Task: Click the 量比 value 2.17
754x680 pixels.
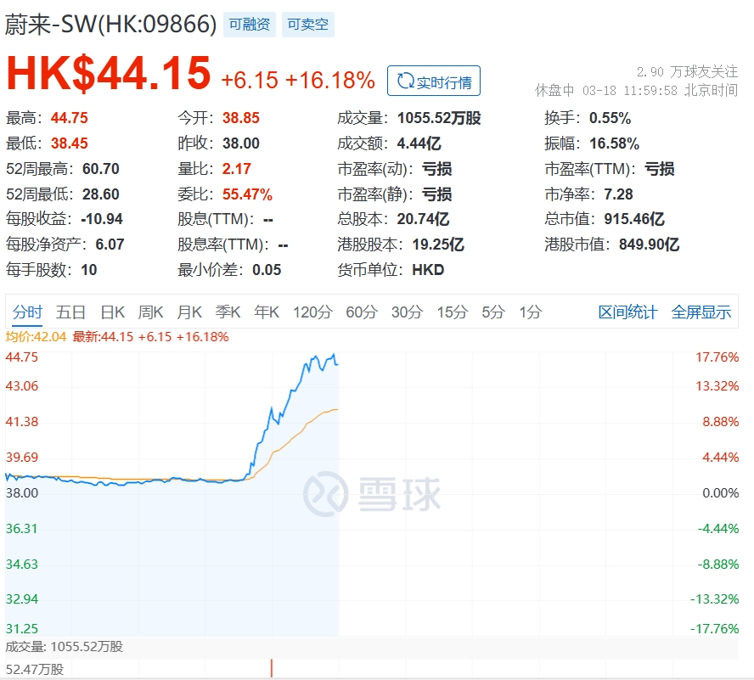Action: coord(237,169)
